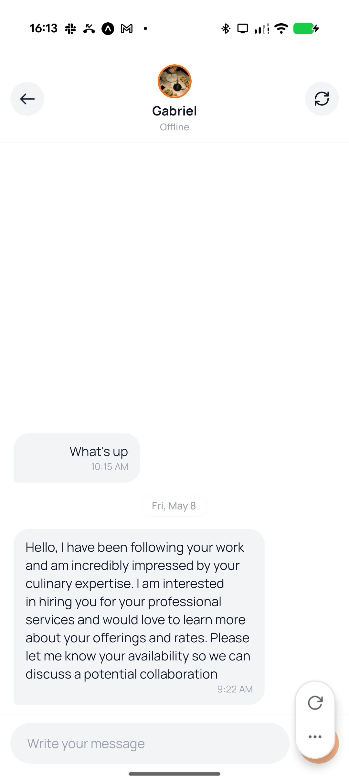Tap the Offline status label
The width and height of the screenshot is (349, 784).
point(174,127)
